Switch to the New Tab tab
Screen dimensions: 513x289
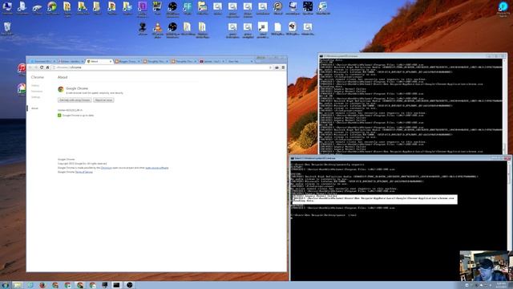click(240, 61)
